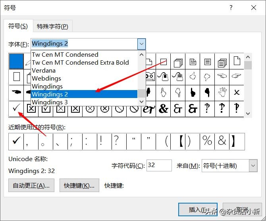The height and width of the screenshot is (221, 266).
Task: Select the blank page symbol with folded corner
Action: pyautogui.click(x=237, y=61)
